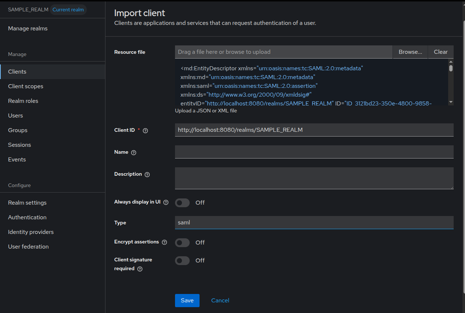Screen dimensions: 465x313
Task: Open help tooltip for Description field
Action: click(147, 175)
